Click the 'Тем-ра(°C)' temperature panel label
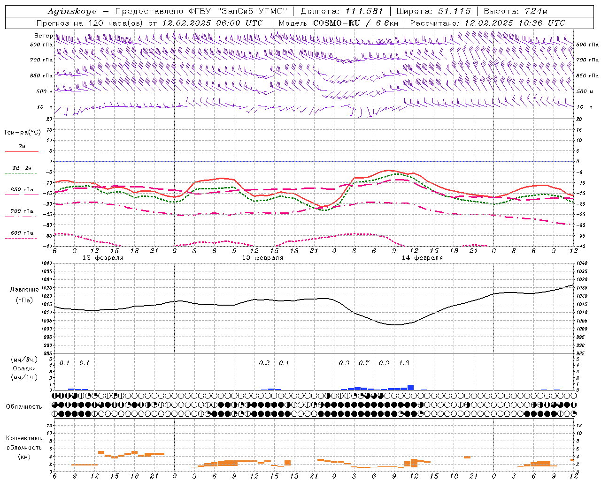 click(x=22, y=133)
